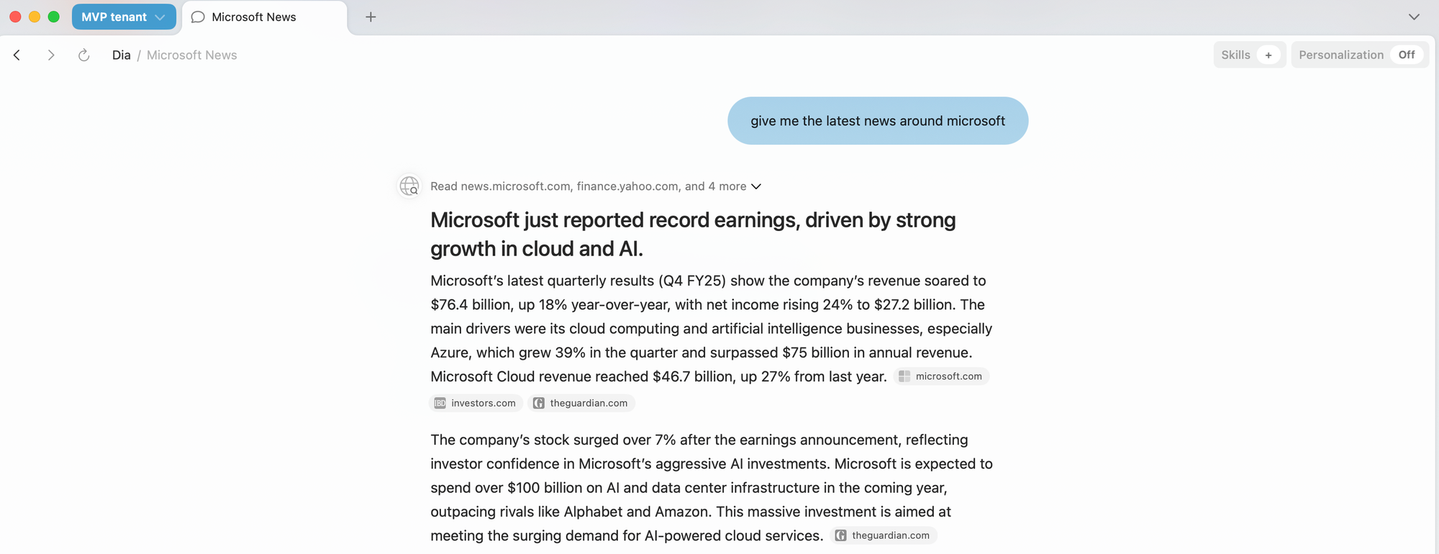Click the green macOS fullscreen button
Viewport: 1439px width, 554px height.
(53, 17)
